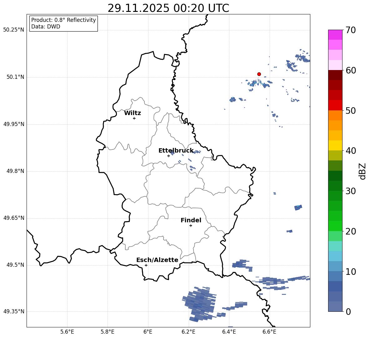Click the Esch/Alzette station cross marker
The height and width of the screenshot is (338, 370).
pos(146,265)
